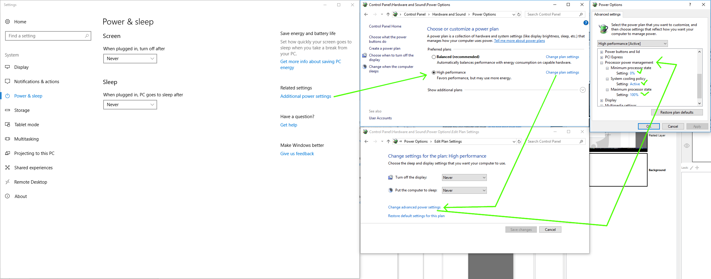The width and height of the screenshot is (711, 279).
Task: Collapse Processor power management node
Action: tap(601, 63)
